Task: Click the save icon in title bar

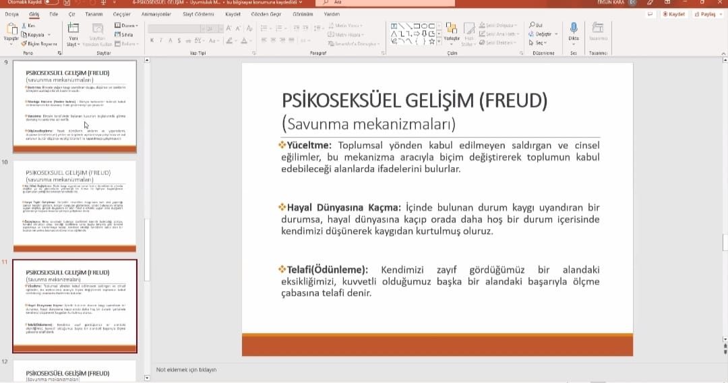Action: point(67,2)
